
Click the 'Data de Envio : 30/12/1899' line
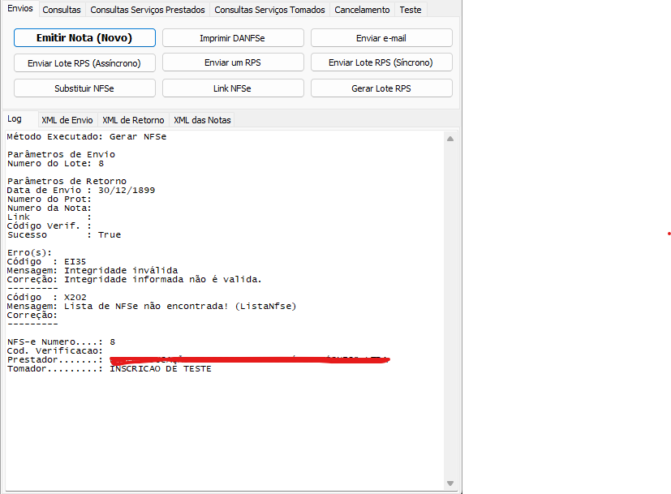pos(81,191)
